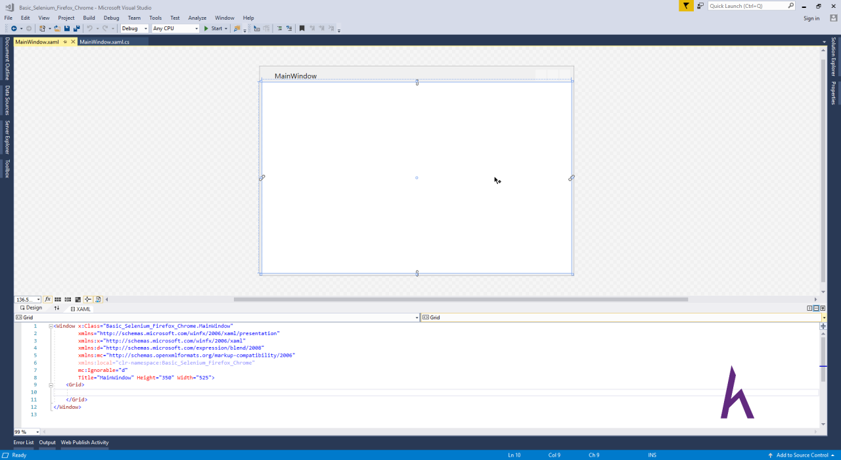Screen dimensions: 841x460
Task: Open the Toolbox side panel
Action: tap(7, 168)
